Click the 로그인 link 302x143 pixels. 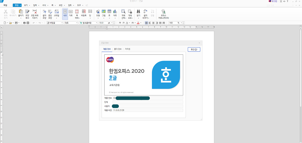[274, 2]
